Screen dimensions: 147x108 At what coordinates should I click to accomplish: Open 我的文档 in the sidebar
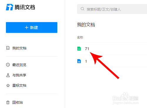pyautogui.click(x=19, y=48)
